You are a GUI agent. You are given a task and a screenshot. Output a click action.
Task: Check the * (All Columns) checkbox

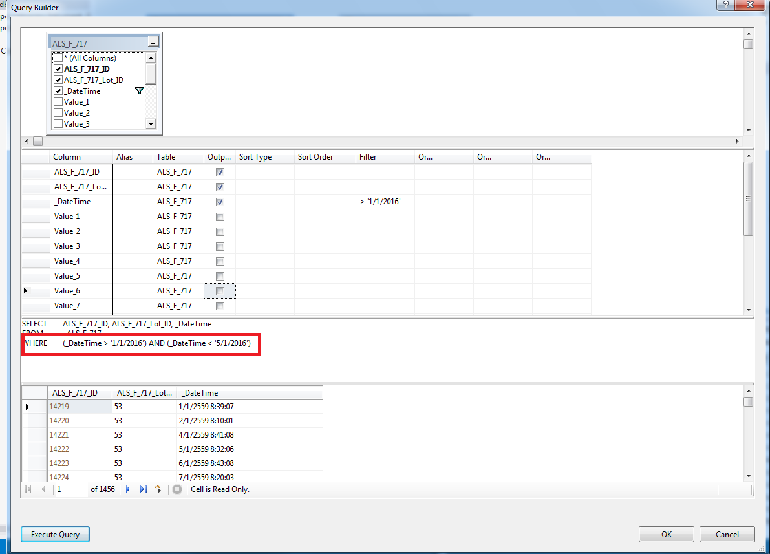(x=58, y=58)
